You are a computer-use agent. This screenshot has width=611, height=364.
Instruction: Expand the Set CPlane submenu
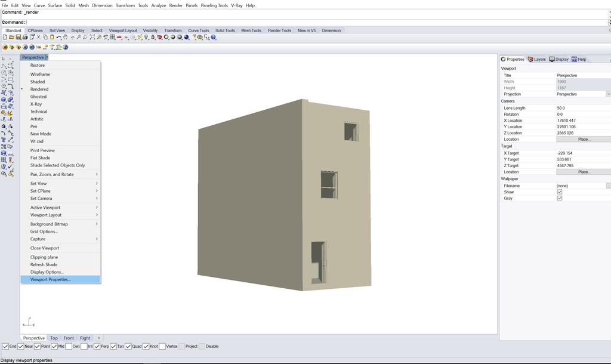pyautogui.click(x=60, y=191)
